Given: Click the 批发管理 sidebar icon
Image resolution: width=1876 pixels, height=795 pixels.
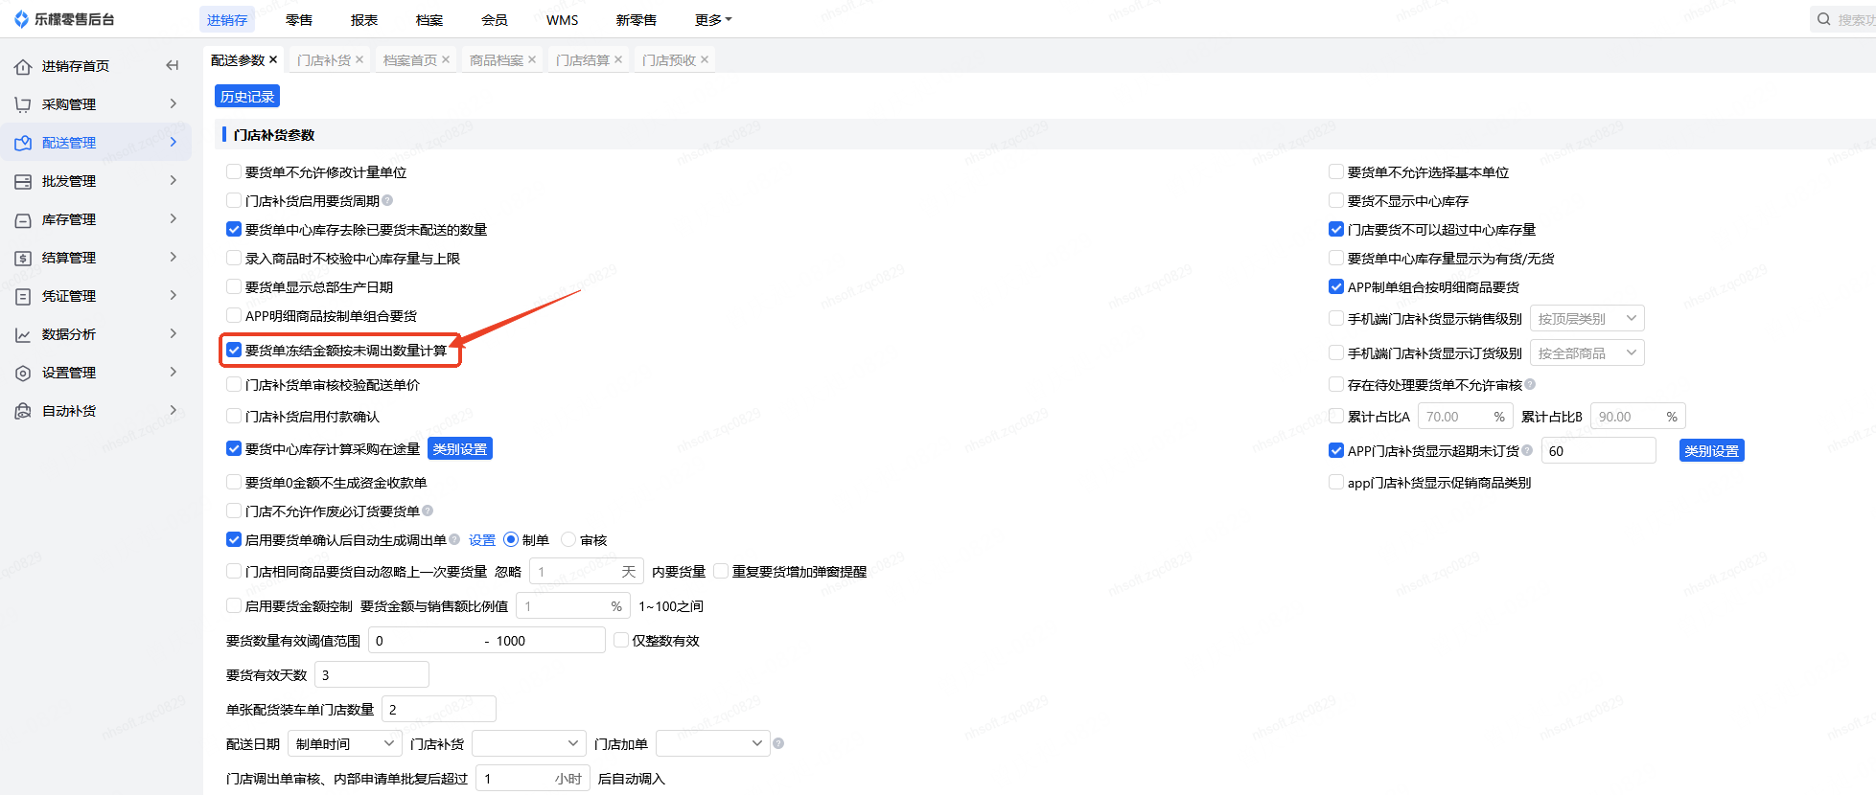Looking at the screenshot, I should [x=23, y=181].
